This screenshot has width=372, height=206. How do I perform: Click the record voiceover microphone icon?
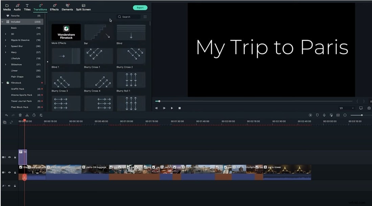tap(324, 115)
